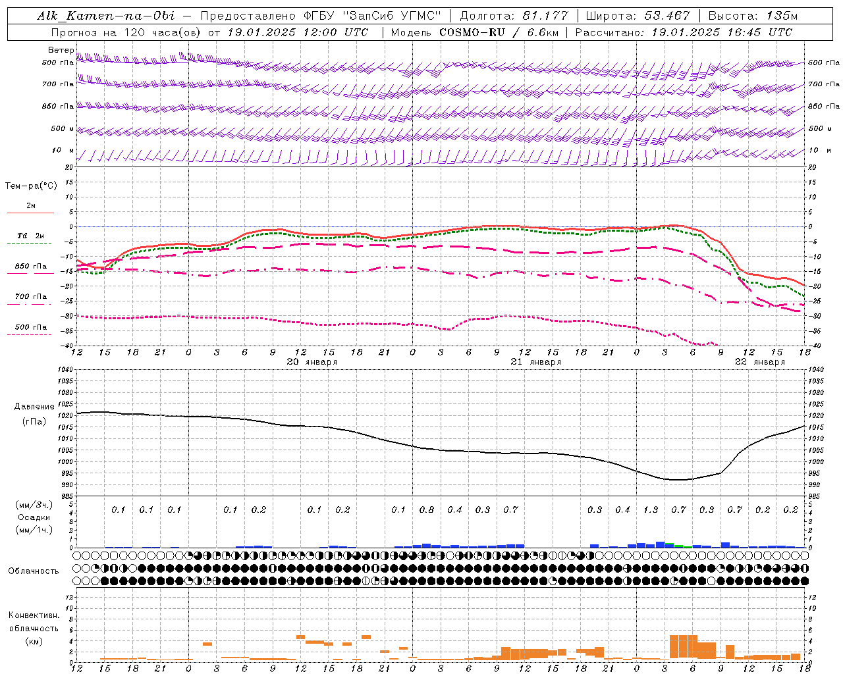The width and height of the screenshot is (843, 674).
Task: Click the red solid 2м legend line
Action: point(30,213)
